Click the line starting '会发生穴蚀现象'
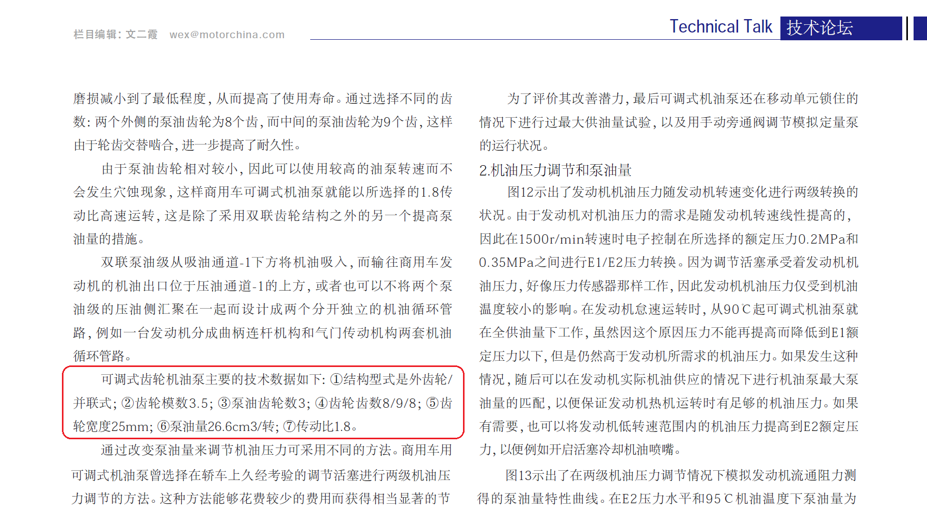 (x=263, y=192)
